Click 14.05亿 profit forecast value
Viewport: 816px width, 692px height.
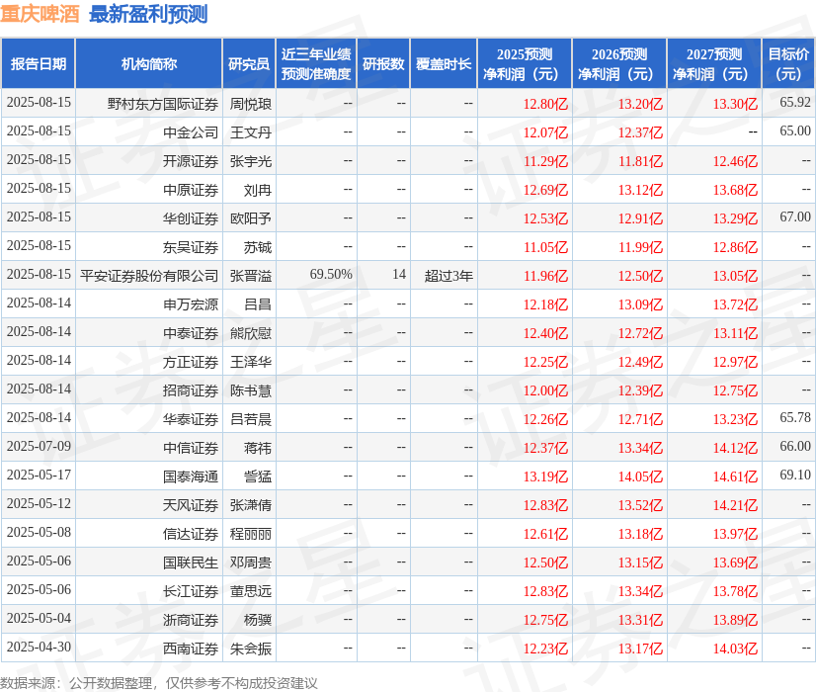pyautogui.click(x=640, y=476)
